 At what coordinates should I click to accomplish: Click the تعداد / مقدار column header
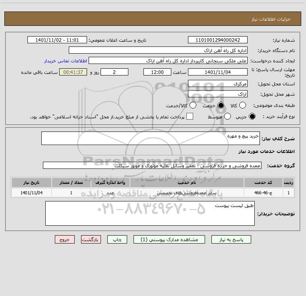click(71, 182)
